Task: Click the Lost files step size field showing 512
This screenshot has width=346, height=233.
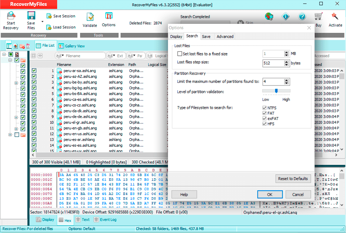Action: (273, 63)
